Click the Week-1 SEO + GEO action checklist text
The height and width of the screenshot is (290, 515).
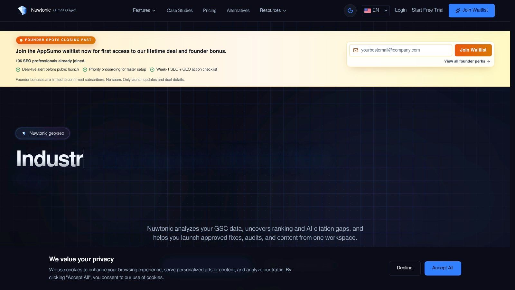coord(187,69)
